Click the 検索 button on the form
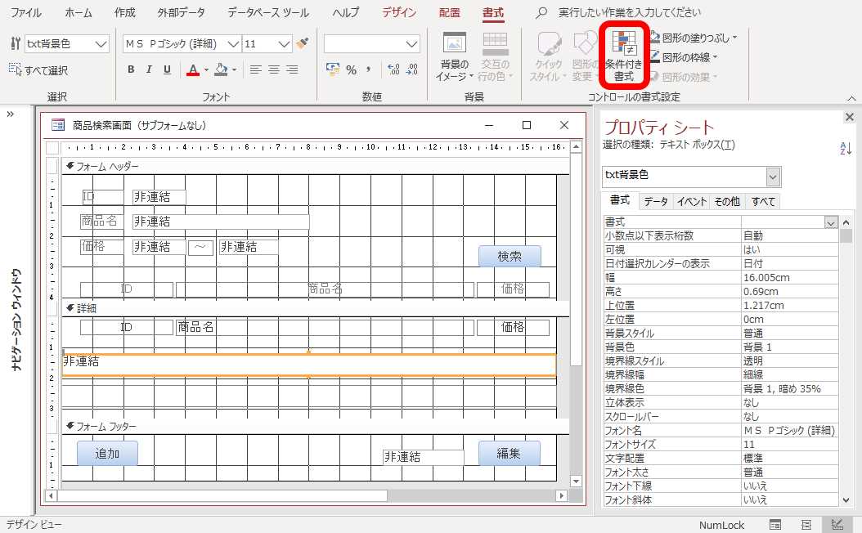862x533 pixels. [509, 256]
